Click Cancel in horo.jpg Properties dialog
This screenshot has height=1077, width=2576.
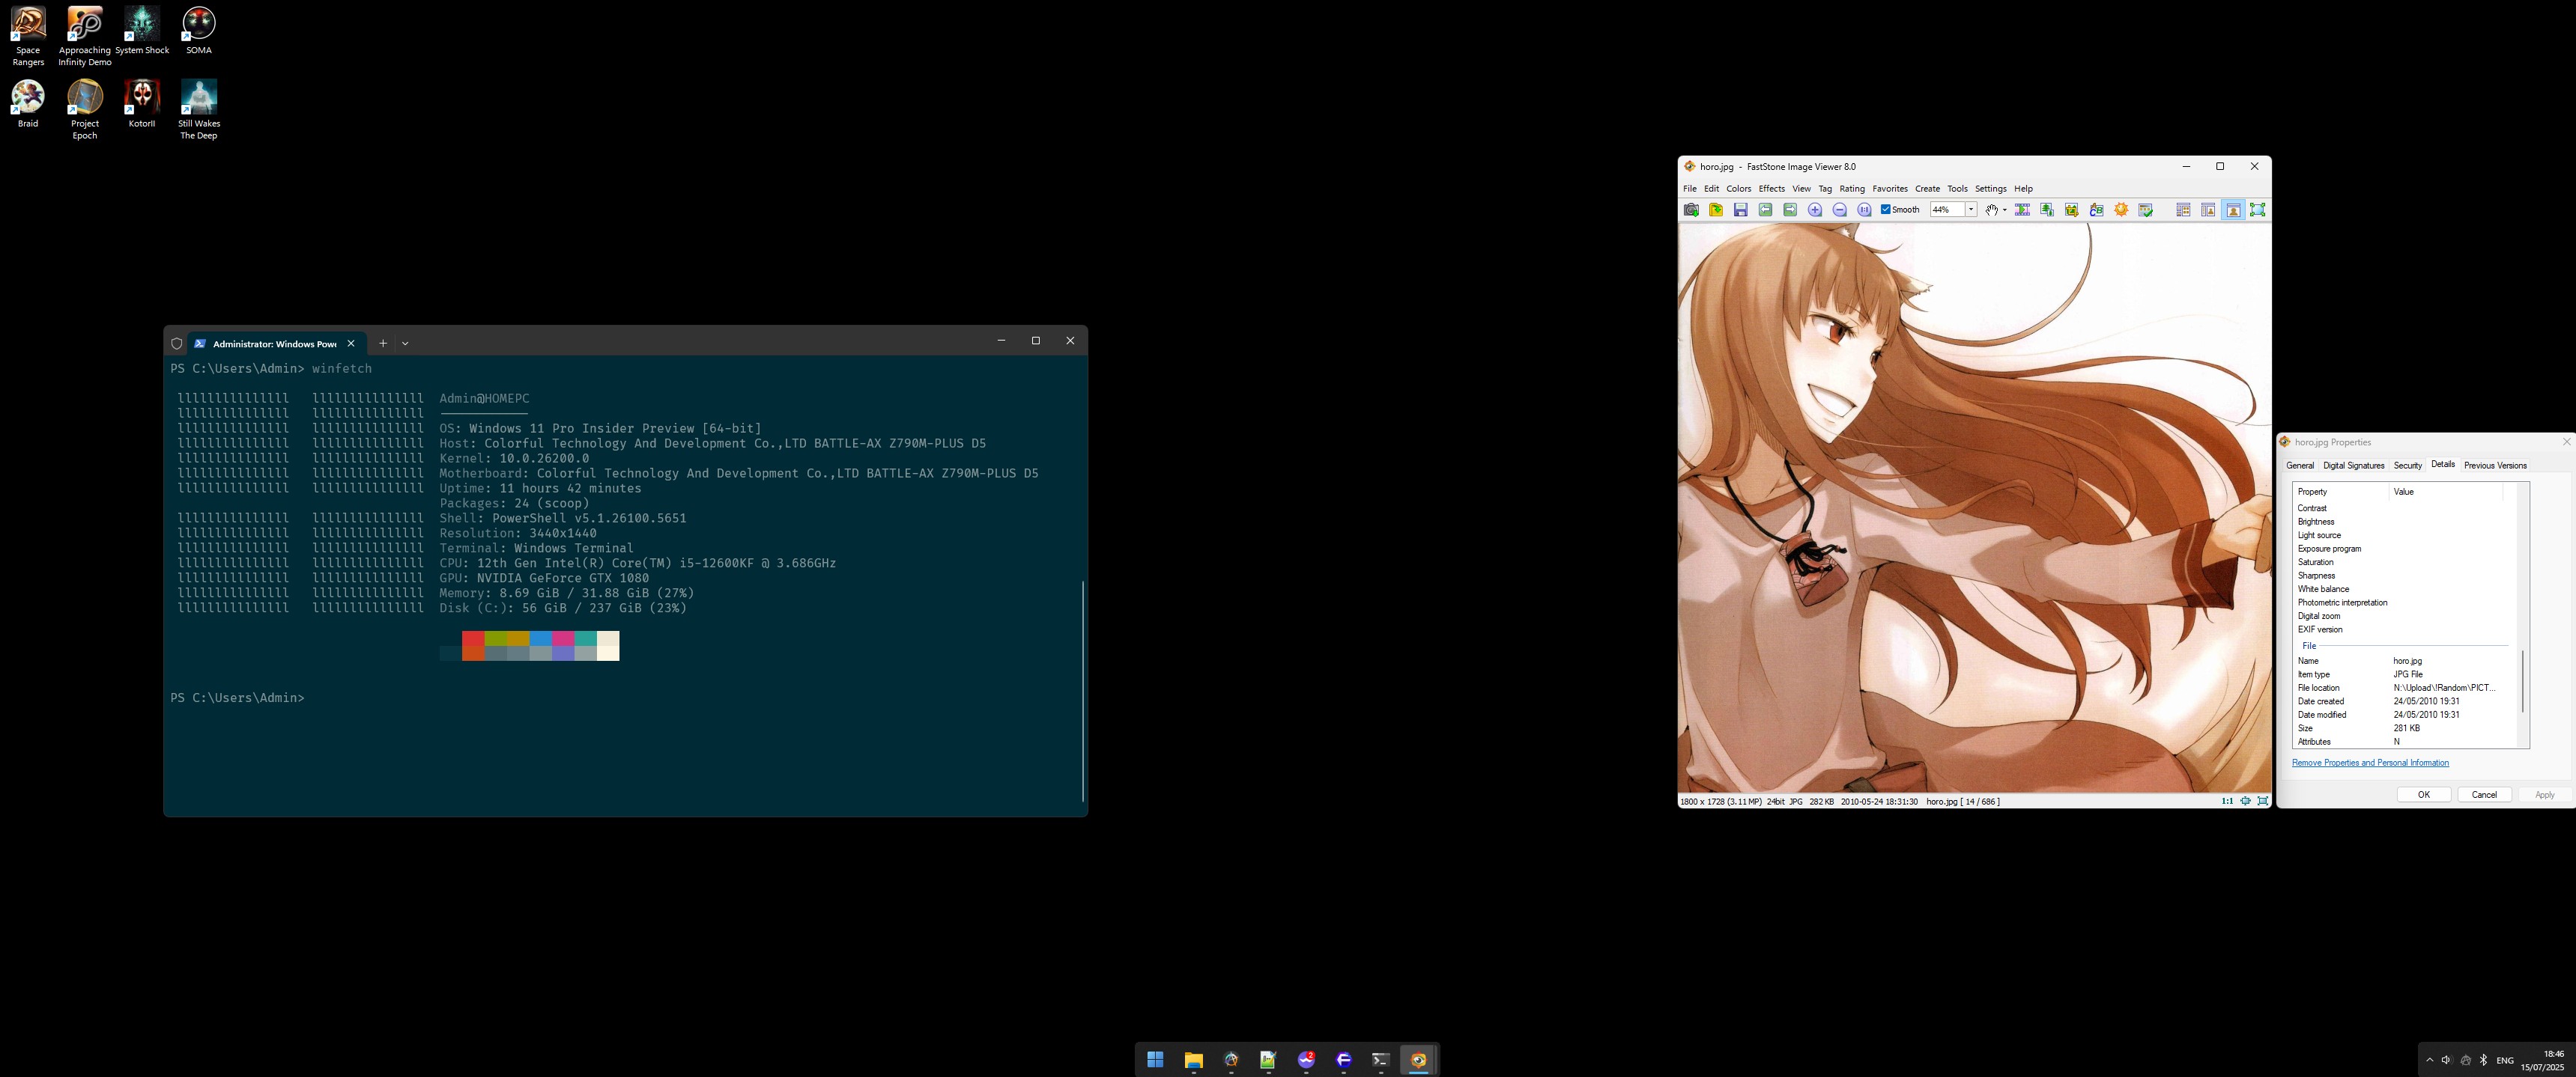click(x=2485, y=796)
